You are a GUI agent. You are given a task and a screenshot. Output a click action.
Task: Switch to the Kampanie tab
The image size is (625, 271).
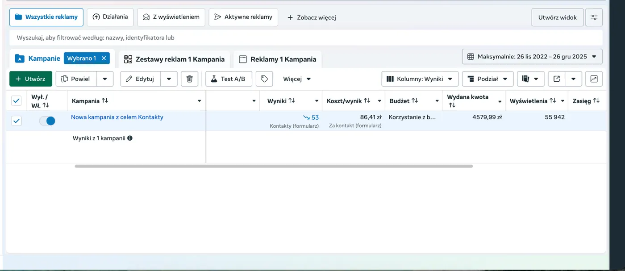coord(44,58)
